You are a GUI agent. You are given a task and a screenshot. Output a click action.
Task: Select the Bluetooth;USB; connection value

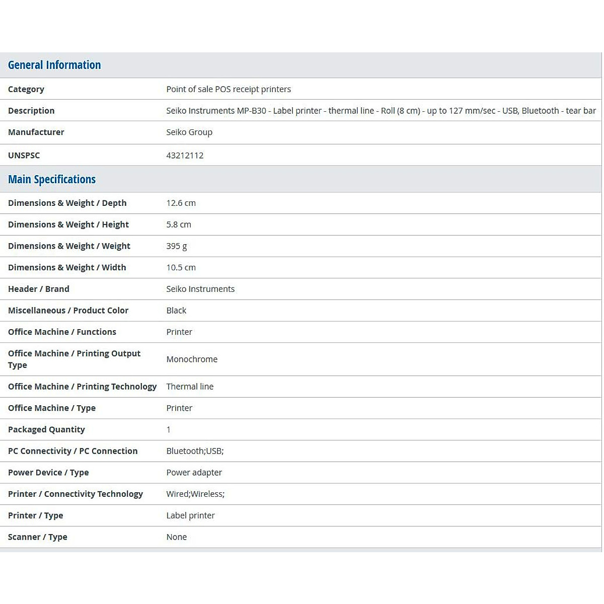[195, 451]
